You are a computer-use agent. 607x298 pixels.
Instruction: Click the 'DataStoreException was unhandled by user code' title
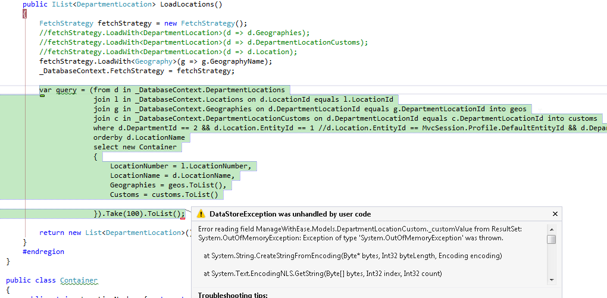[x=290, y=214]
